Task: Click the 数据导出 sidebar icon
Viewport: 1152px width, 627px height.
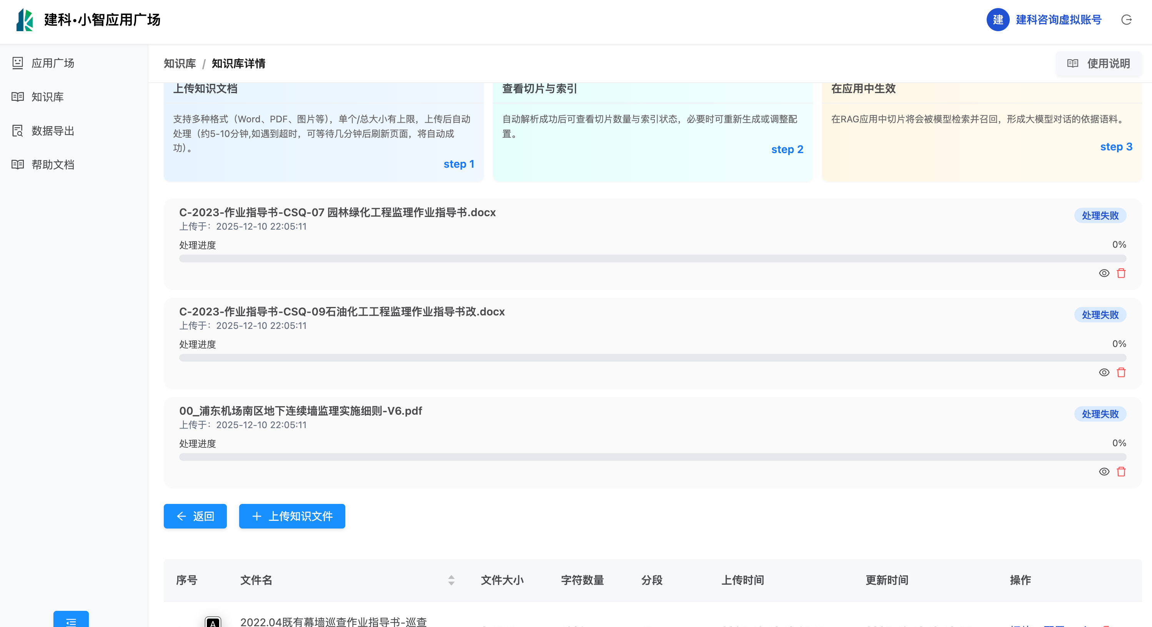Action: (17, 131)
